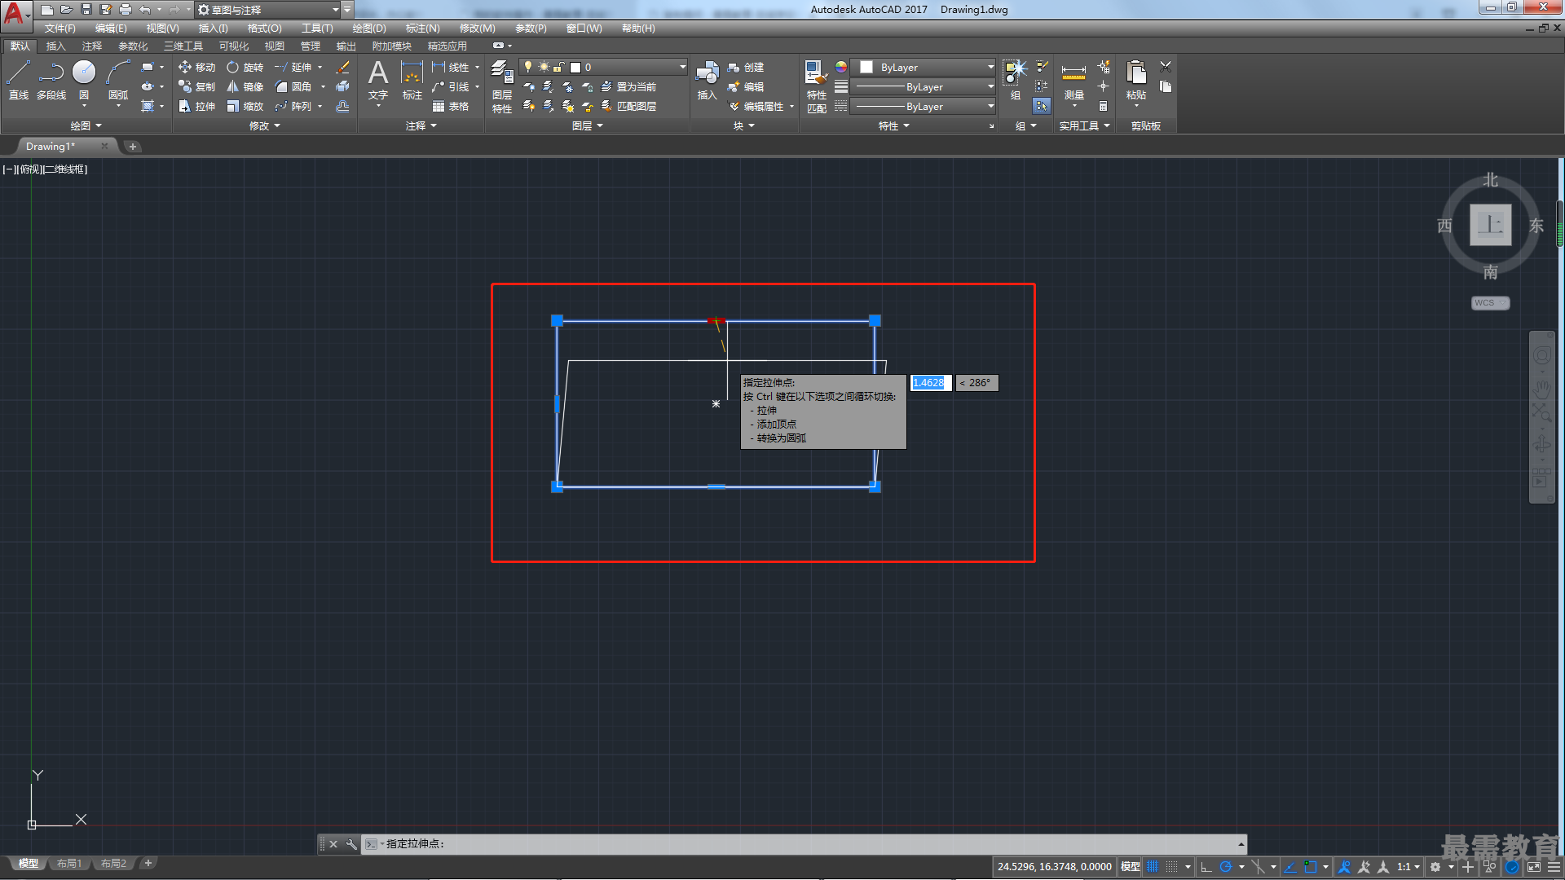Open the 修改(M) menu
Image resolution: width=1565 pixels, height=880 pixels.
(x=477, y=29)
